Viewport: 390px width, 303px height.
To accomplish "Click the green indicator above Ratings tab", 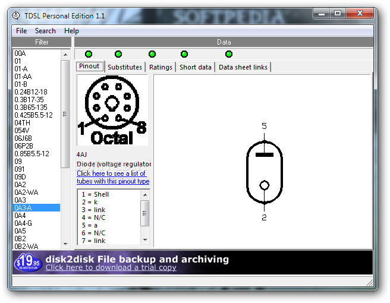I will click(x=152, y=54).
